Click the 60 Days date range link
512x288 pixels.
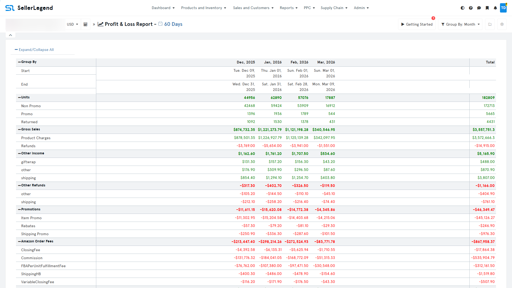173,24
